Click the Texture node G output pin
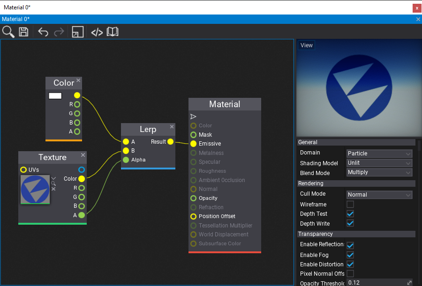Screen dimensions: 422x286 (x=82, y=197)
